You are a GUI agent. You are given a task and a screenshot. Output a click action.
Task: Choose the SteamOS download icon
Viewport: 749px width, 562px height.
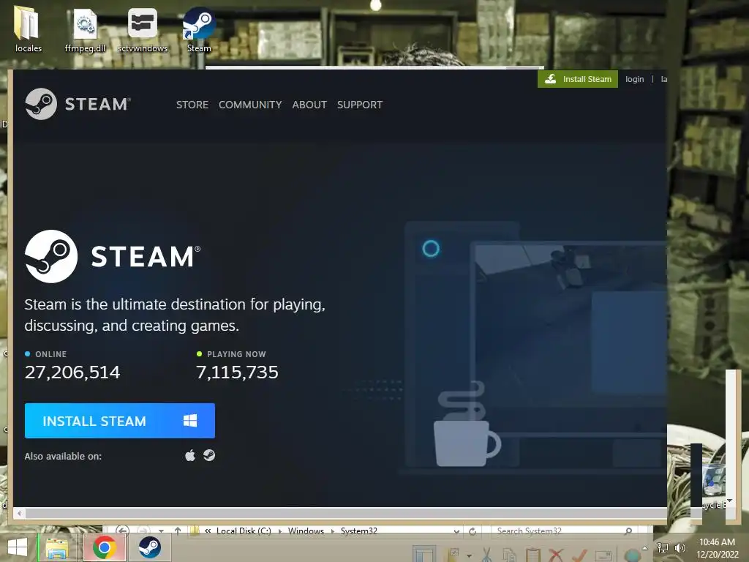[x=209, y=455]
